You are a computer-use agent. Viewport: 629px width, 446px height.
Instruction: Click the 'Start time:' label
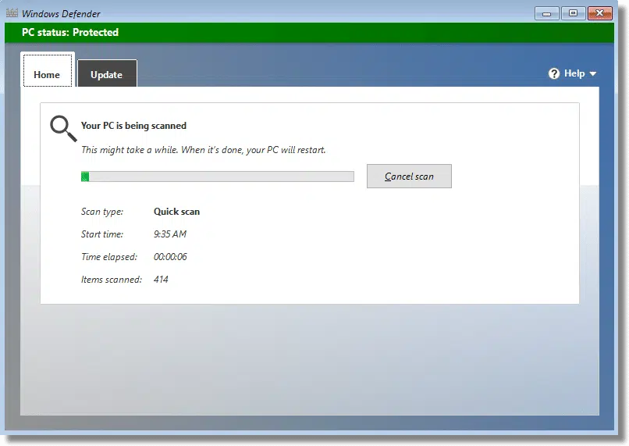click(102, 234)
